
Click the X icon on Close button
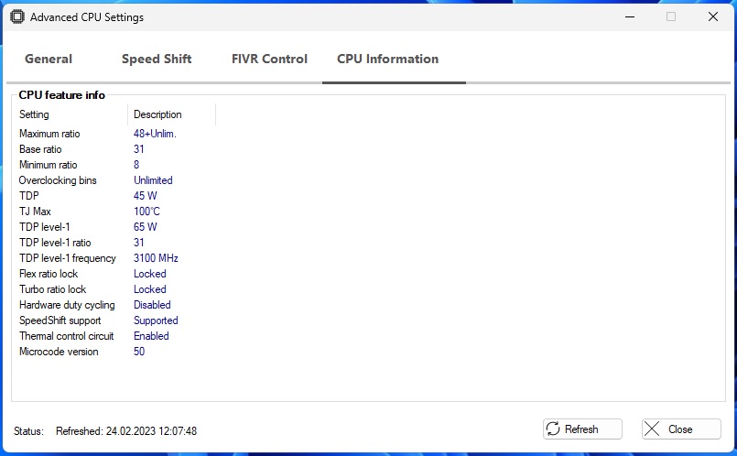pyautogui.click(x=652, y=429)
